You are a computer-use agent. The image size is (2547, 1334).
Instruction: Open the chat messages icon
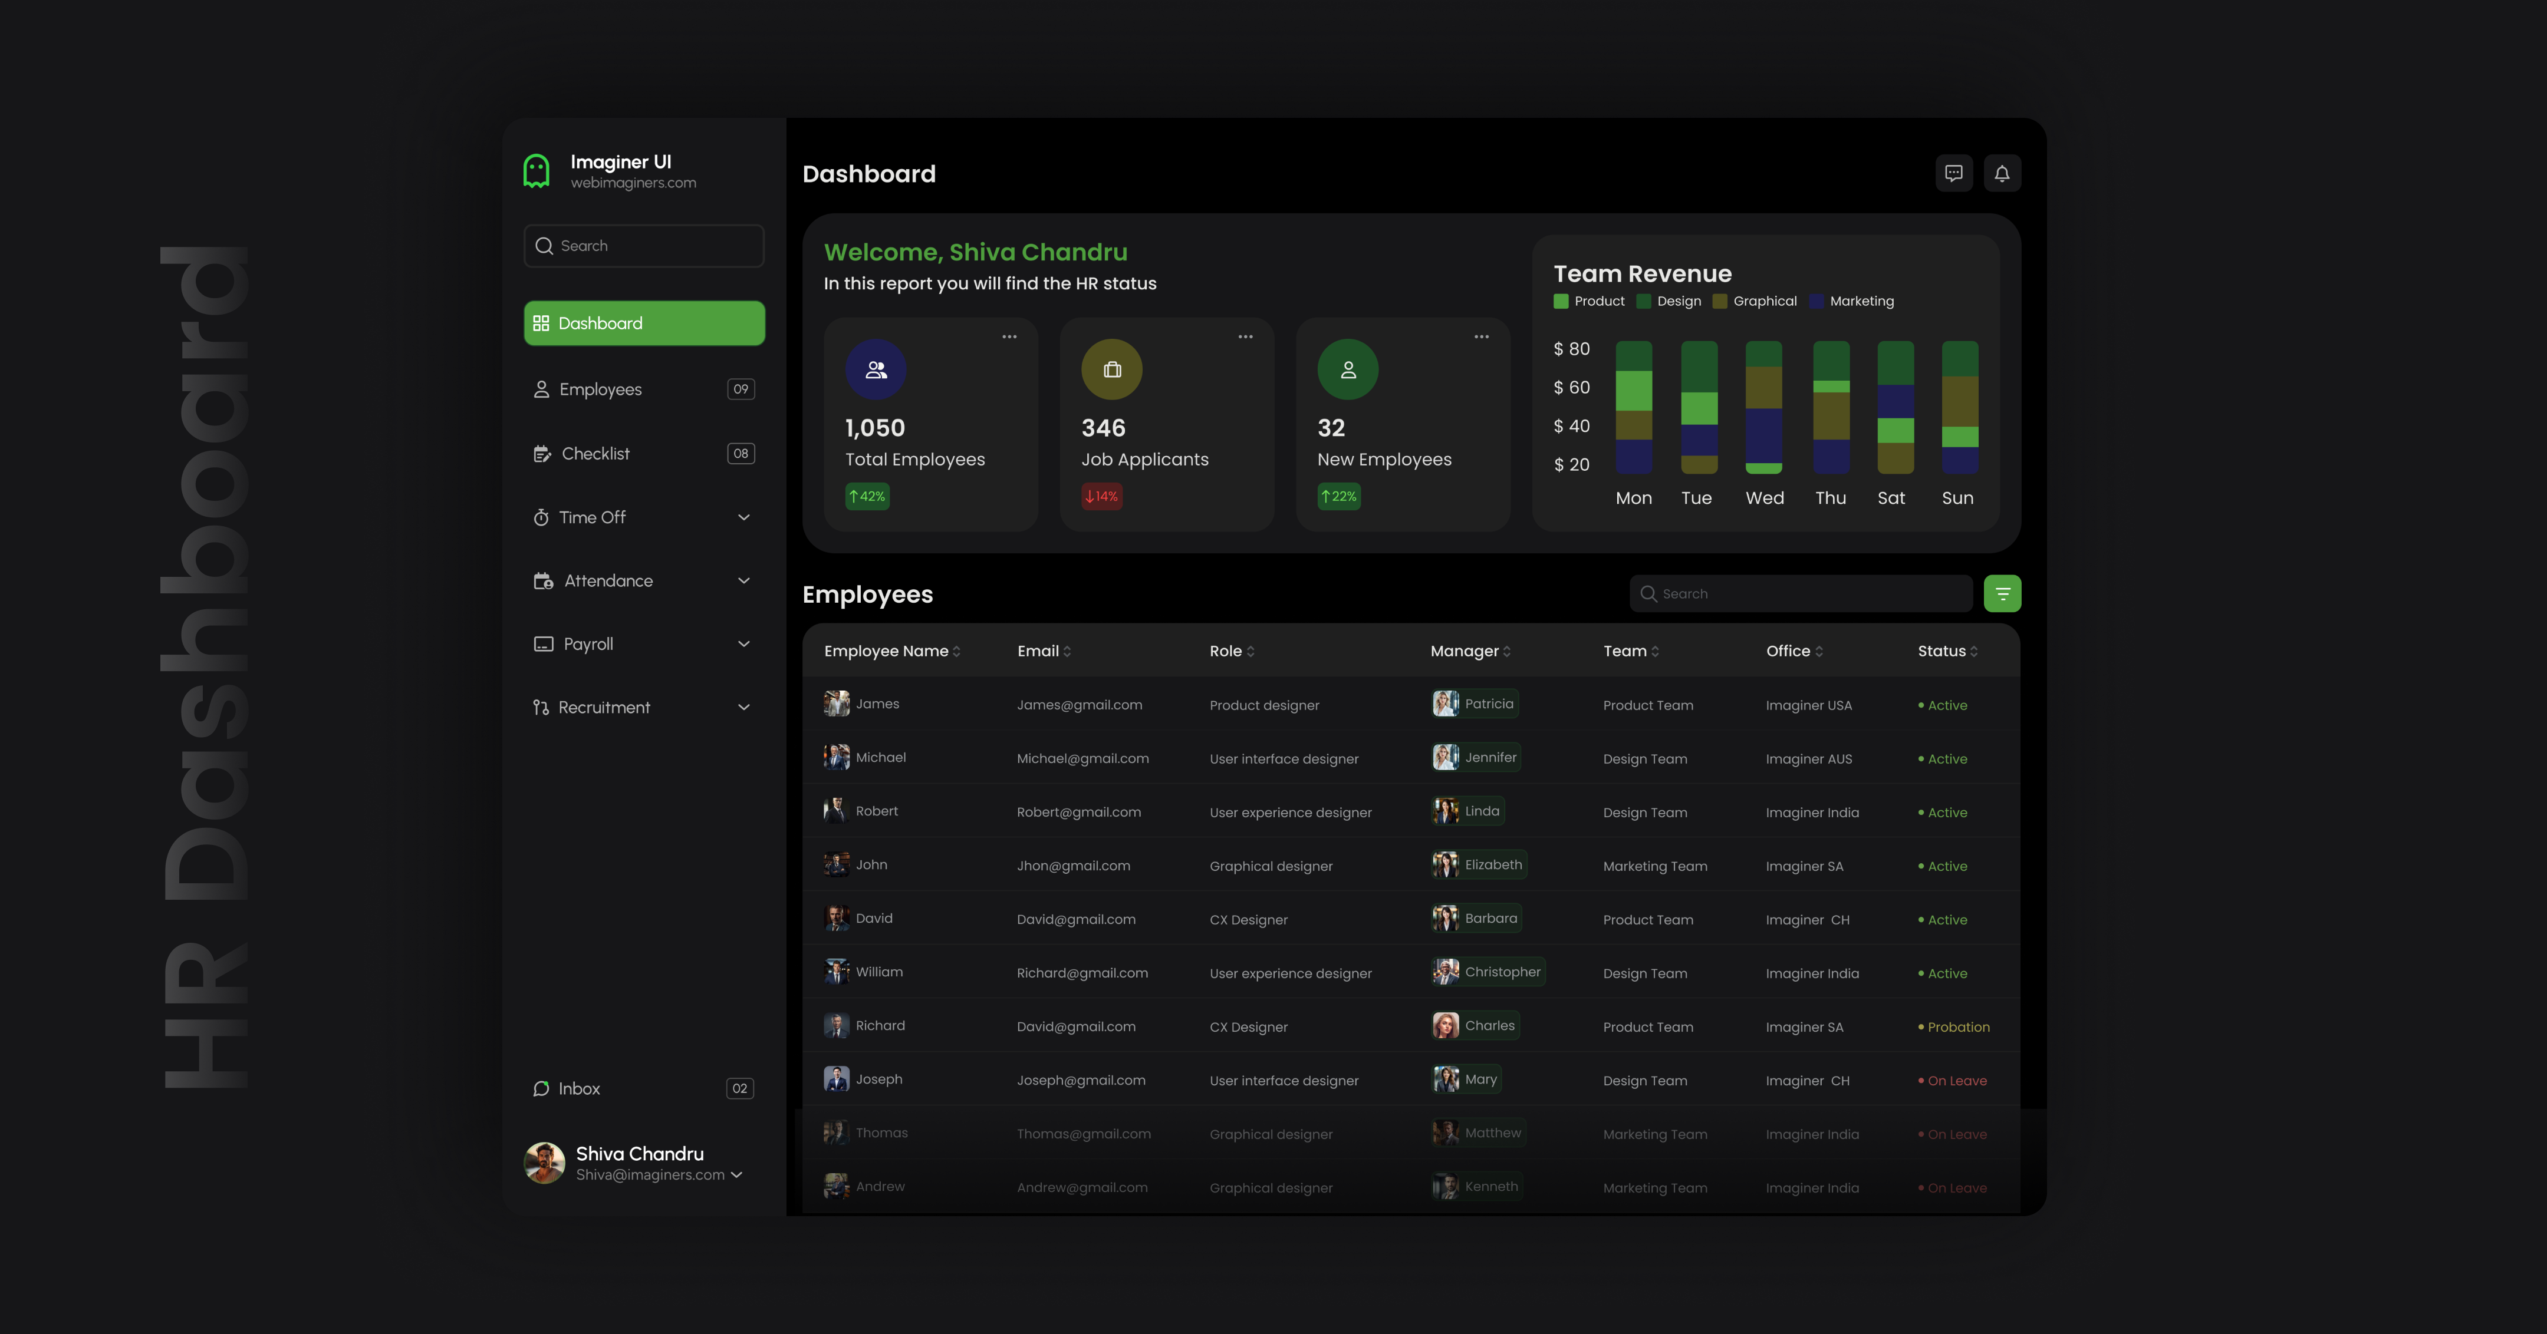tap(1954, 173)
